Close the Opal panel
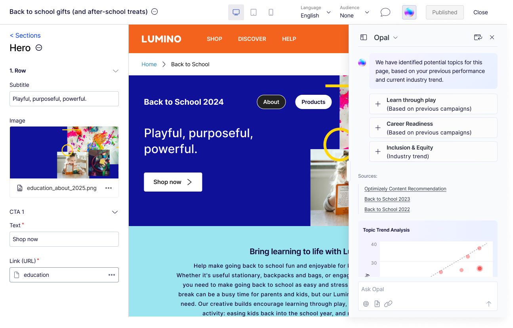The height and width of the screenshot is (328, 513). [492, 37]
